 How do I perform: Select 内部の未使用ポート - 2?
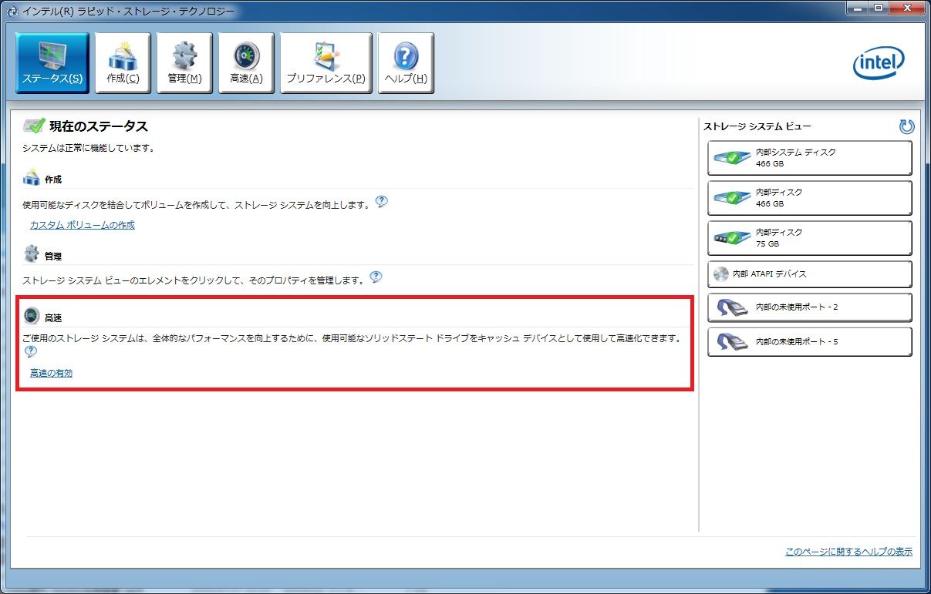pyautogui.click(x=809, y=307)
